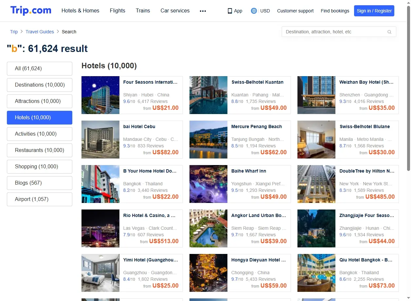Open bai Hotel Cebu photo
This screenshot has height=301, width=411.
coord(100,140)
